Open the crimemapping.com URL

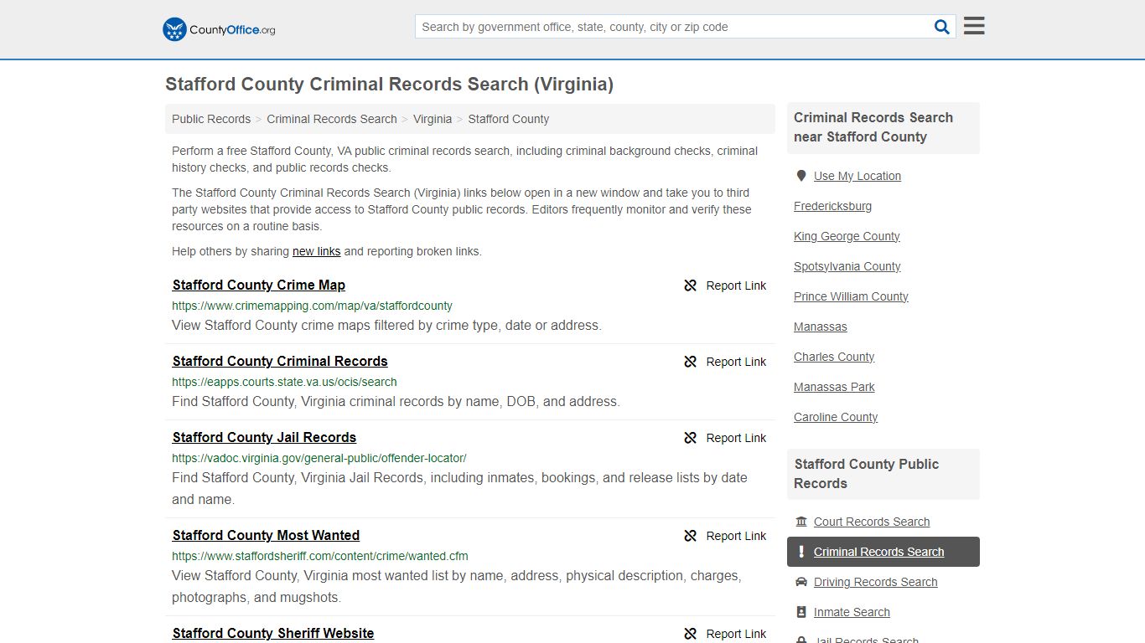click(312, 306)
